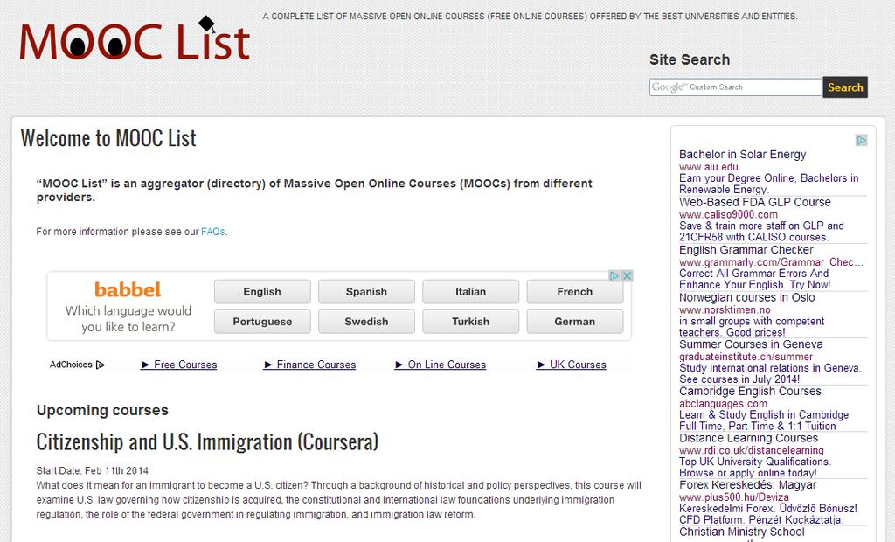Screen dimensions: 895x542
Task: Open Distance Learning Courses ad
Action: [x=748, y=438]
